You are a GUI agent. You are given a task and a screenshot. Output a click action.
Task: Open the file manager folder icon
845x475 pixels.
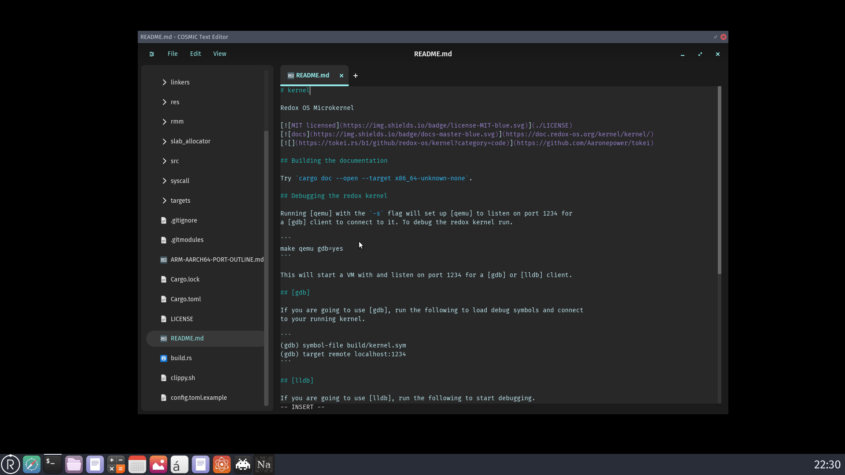(x=74, y=464)
